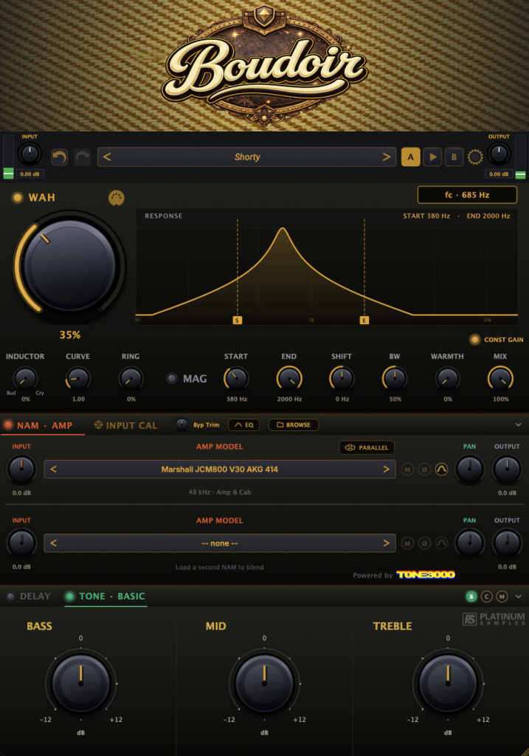The width and height of the screenshot is (529, 756).
Task: Click the Marshall JCM800 V30 AKG 414 name
Action: 220,469
